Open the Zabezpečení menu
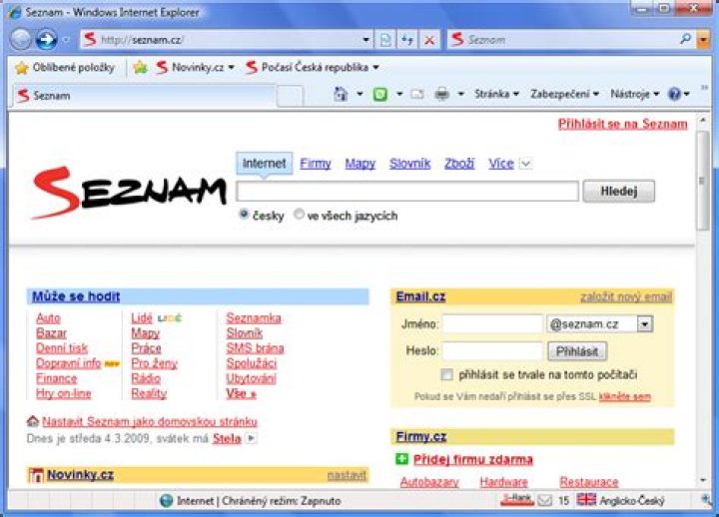Screen dimensions: 719x517 (564, 94)
